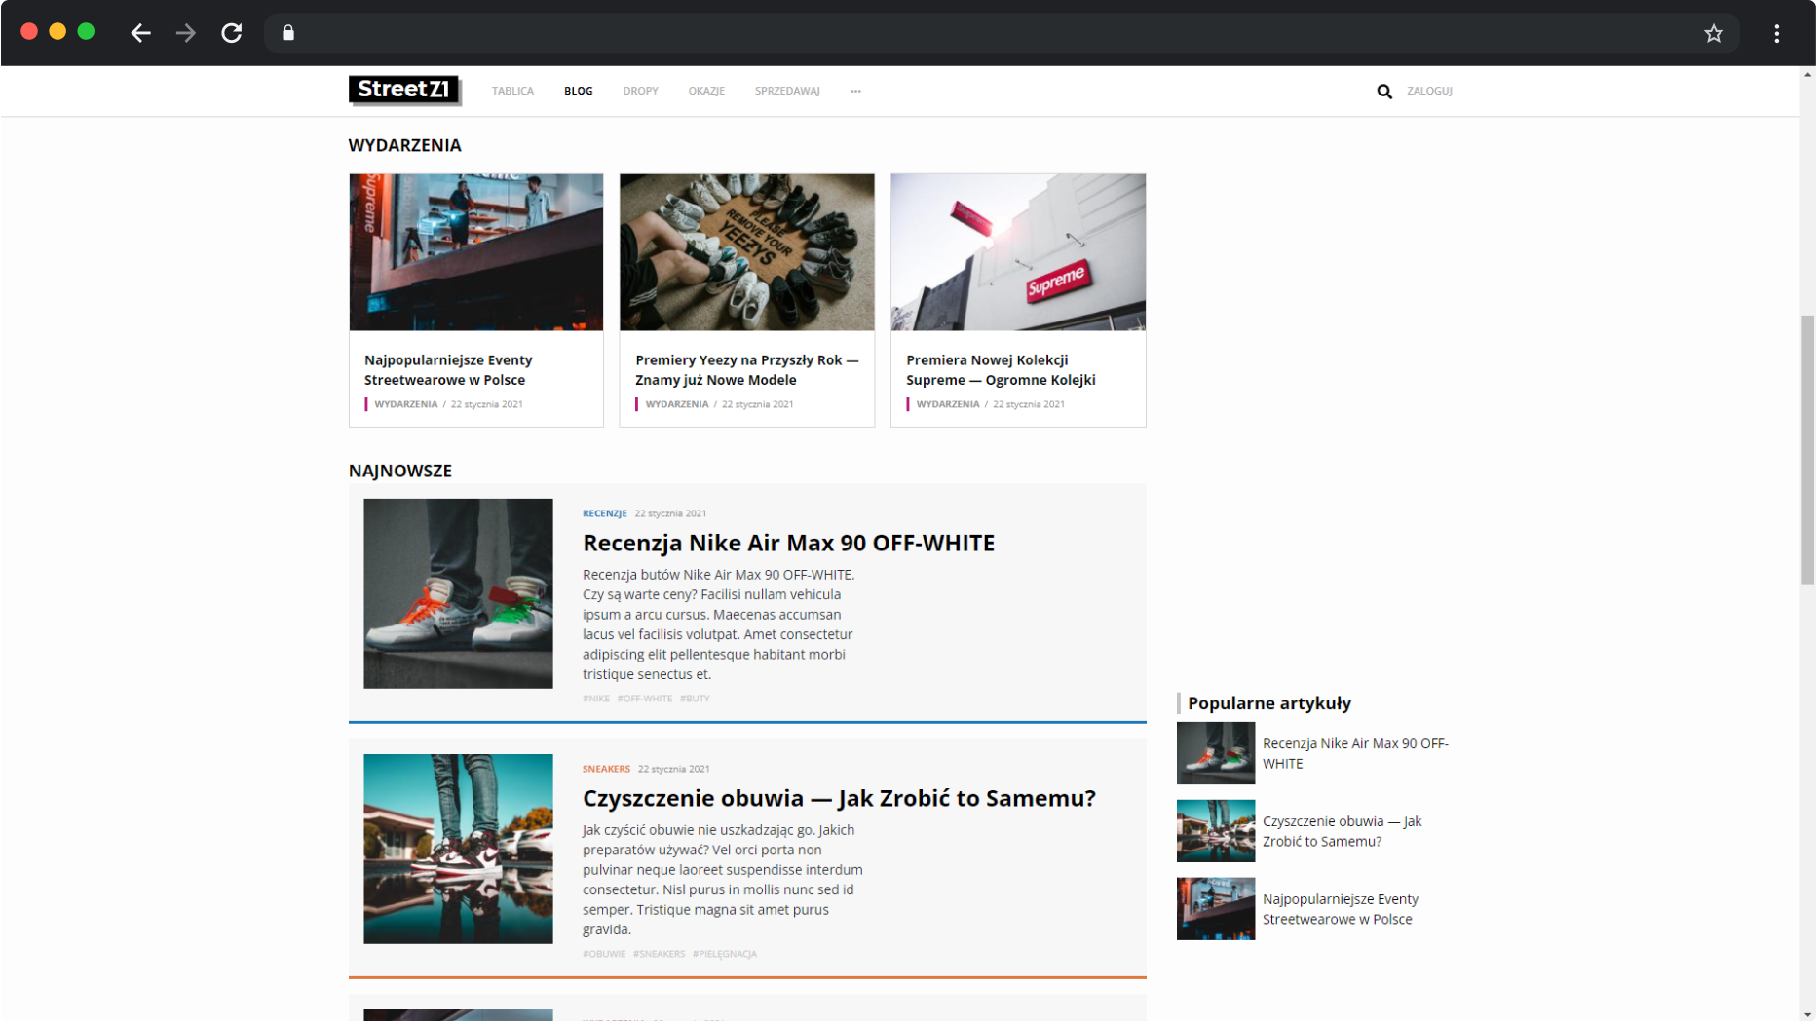
Task: Click the browser back arrow
Action: point(140,33)
